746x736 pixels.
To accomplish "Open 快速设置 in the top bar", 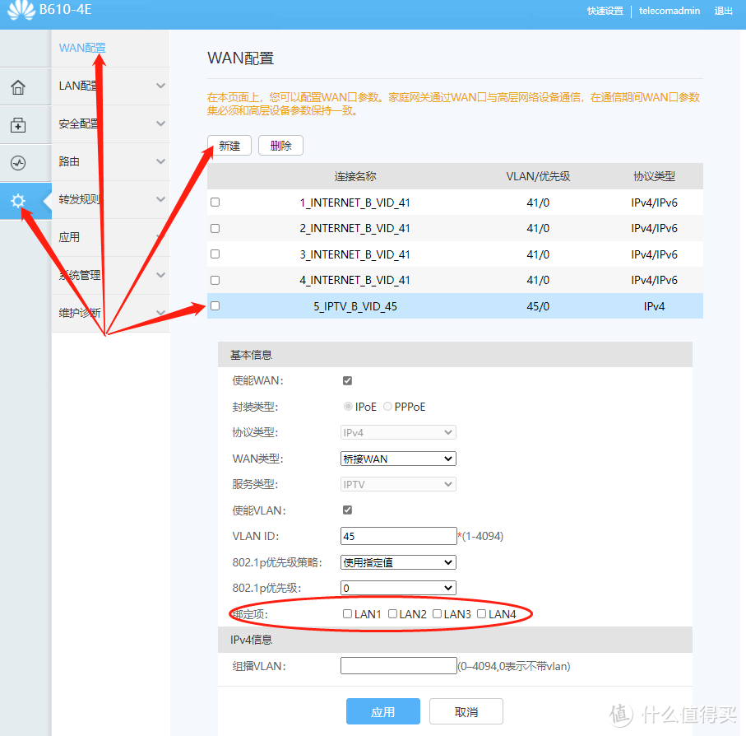I will pyautogui.click(x=605, y=11).
